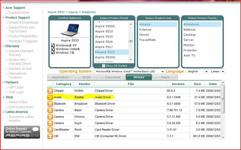The image size is (241, 150).
Task: Open Where to Buy link
Action: [x=18, y=102]
